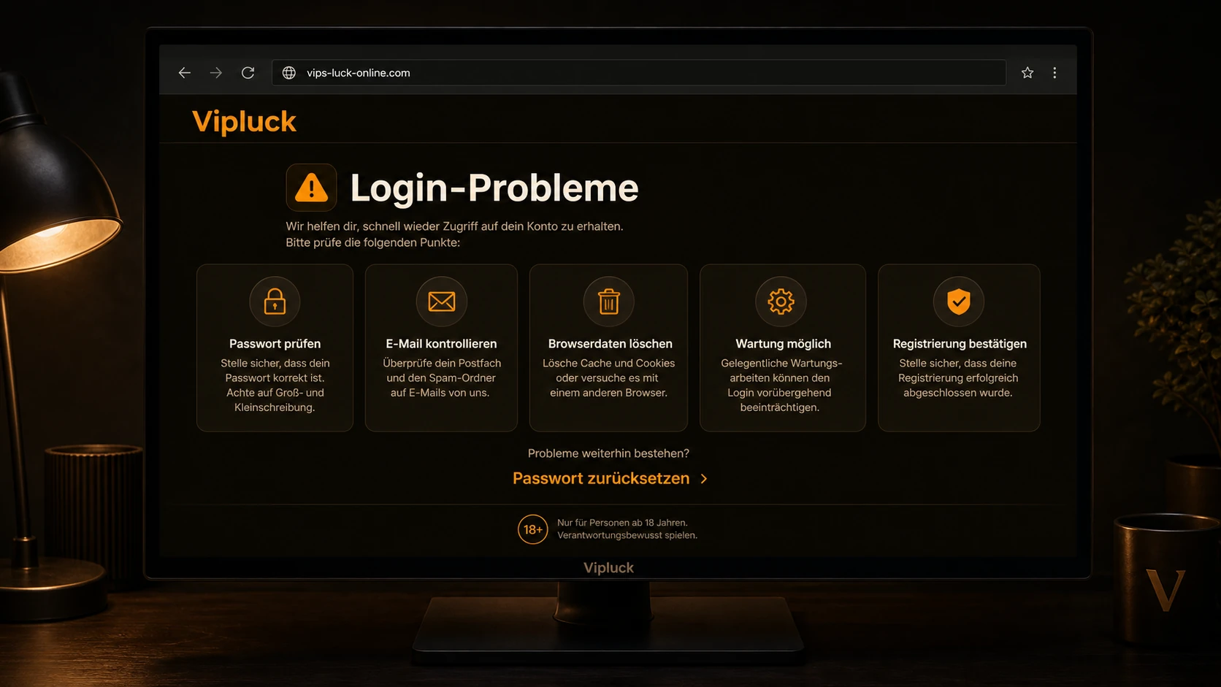
Task: Click the padlock icon for Passwort prüfen
Action: point(275,301)
